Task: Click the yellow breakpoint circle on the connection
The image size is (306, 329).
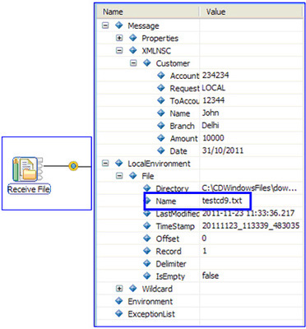Action: point(73,166)
